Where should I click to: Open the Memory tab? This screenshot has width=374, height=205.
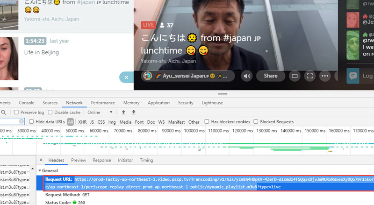pos(131,103)
